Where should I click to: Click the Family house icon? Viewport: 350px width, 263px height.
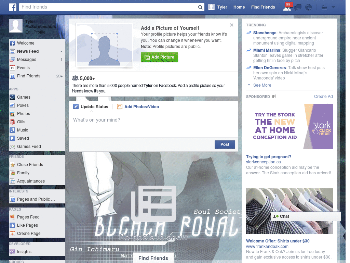pos(12,173)
